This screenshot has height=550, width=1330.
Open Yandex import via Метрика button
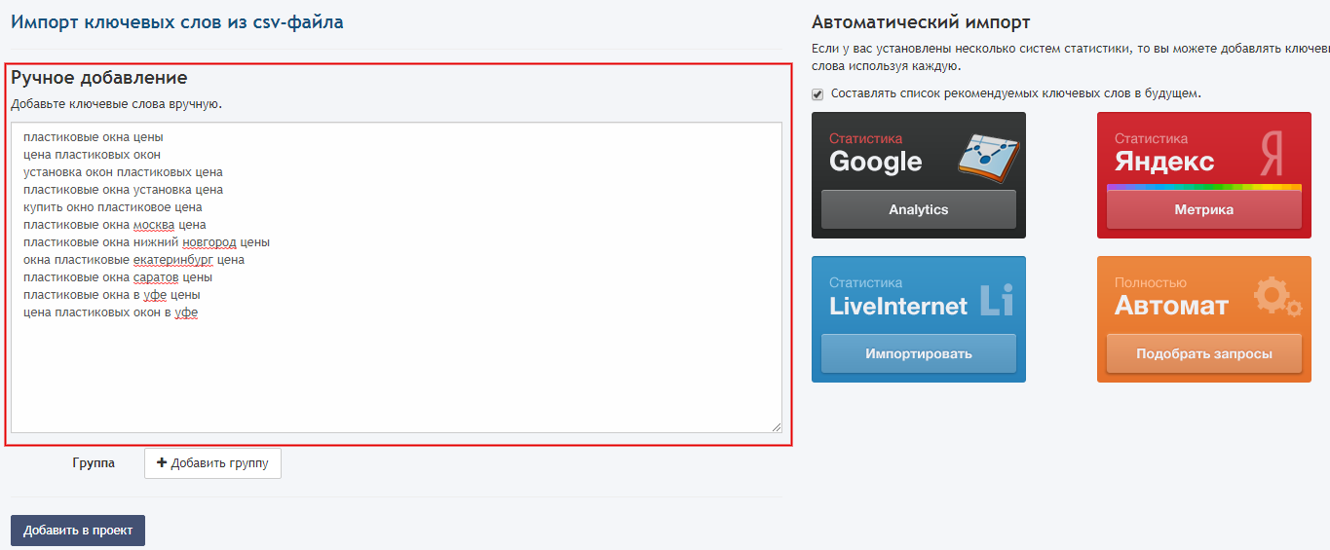(1203, 209)
